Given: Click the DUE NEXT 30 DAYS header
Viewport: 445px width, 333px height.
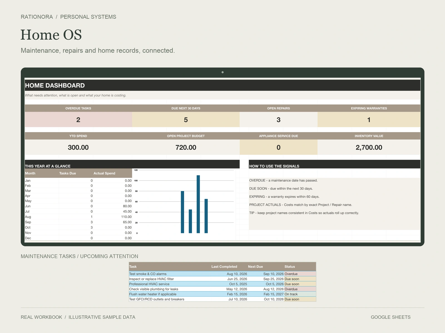Looking at the screenshot, I should click(186, 108).
